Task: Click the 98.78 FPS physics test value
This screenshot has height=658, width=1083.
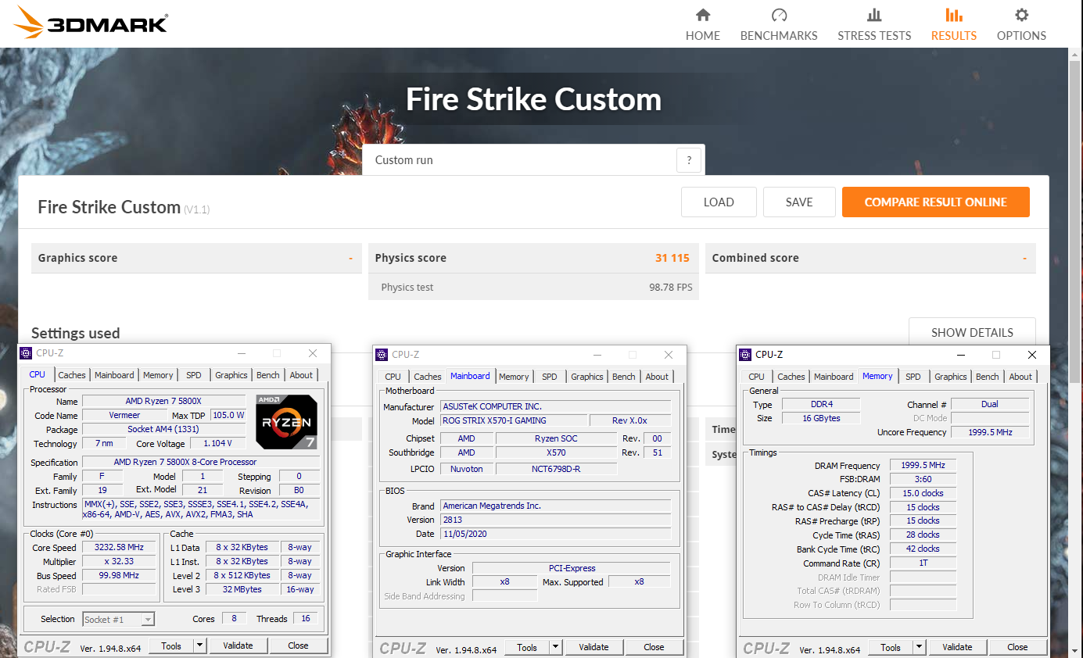Action: (671, 287)
